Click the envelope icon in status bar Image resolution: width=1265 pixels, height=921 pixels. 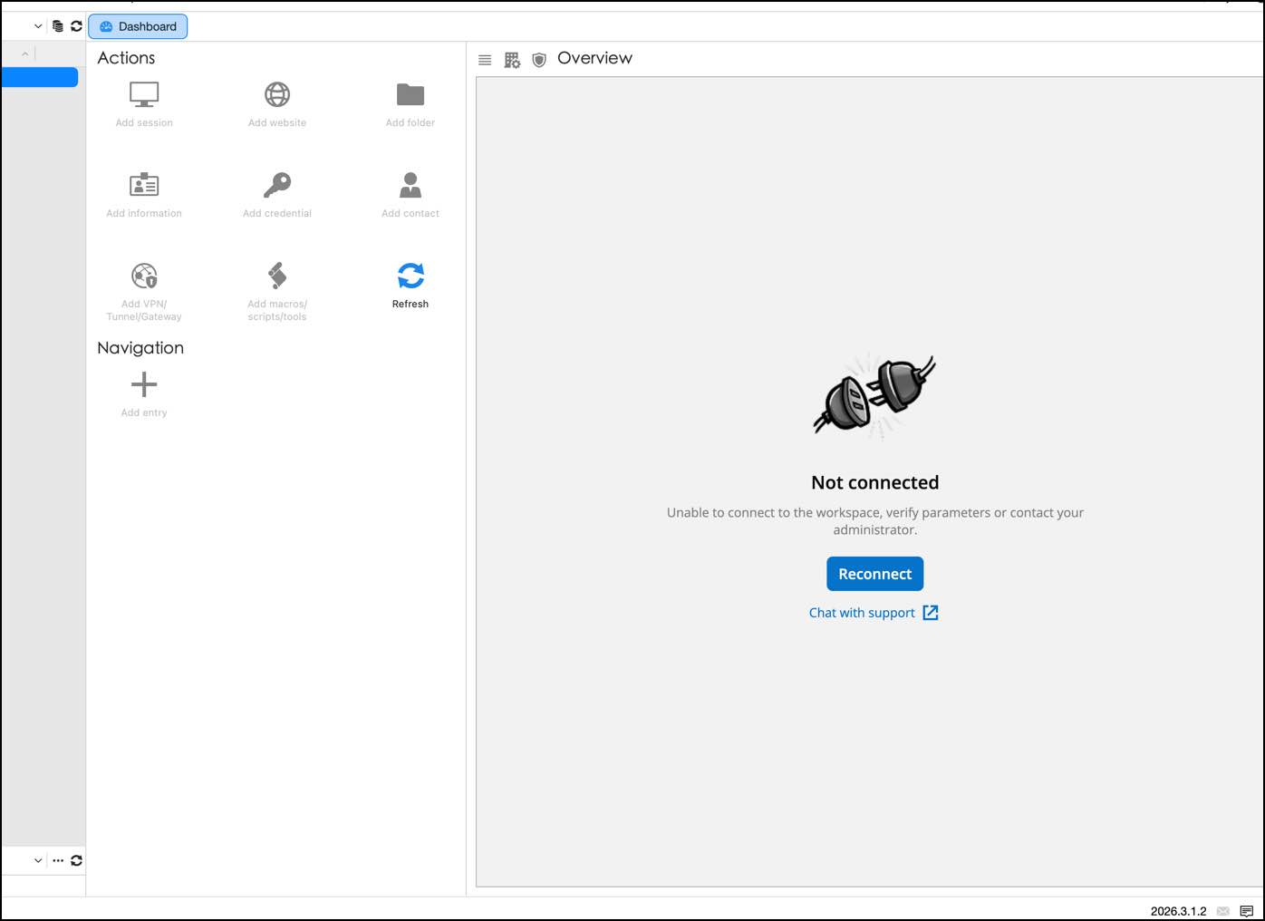coord(1223,911)
